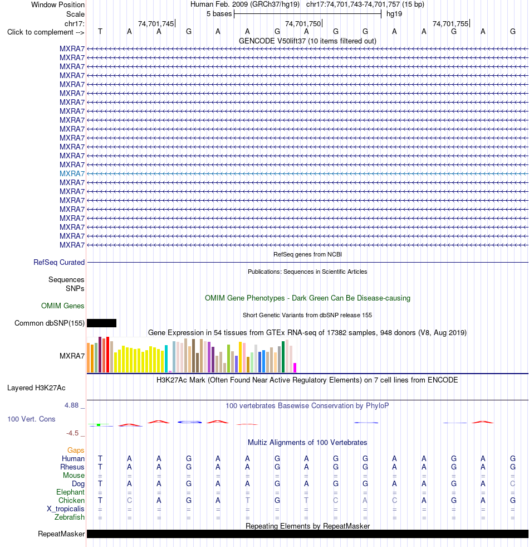
Task: Open the OMIM Gene Phenotypes track title
Action: point(307,298)
